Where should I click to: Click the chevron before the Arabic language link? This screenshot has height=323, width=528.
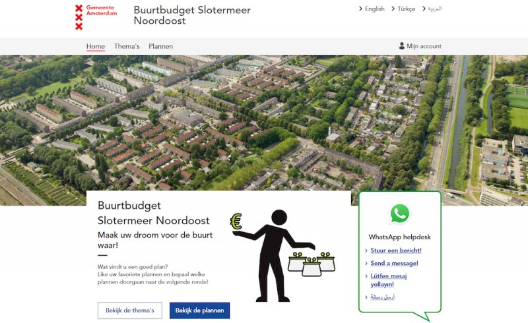pos(424,9)
